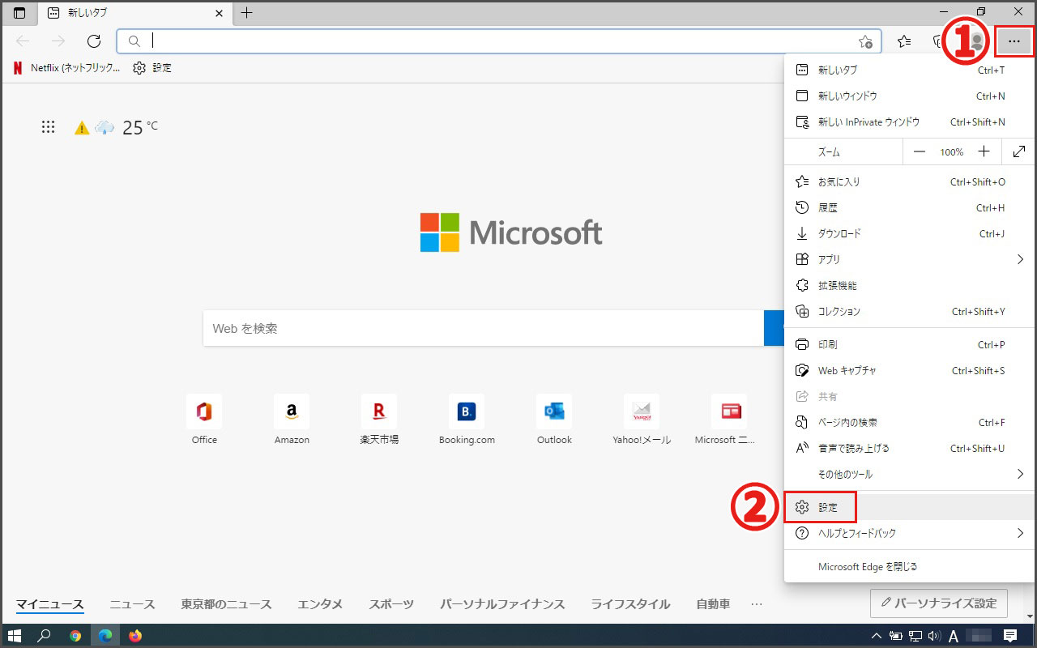Select 音声で読み上げる menu item
This screenshot has height=648, width=1037.
[910, 448]
